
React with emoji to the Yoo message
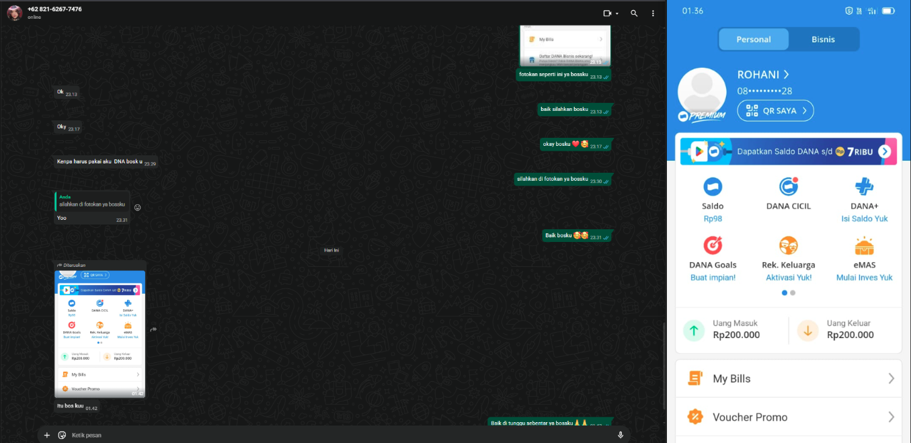[x=137, y=208]
